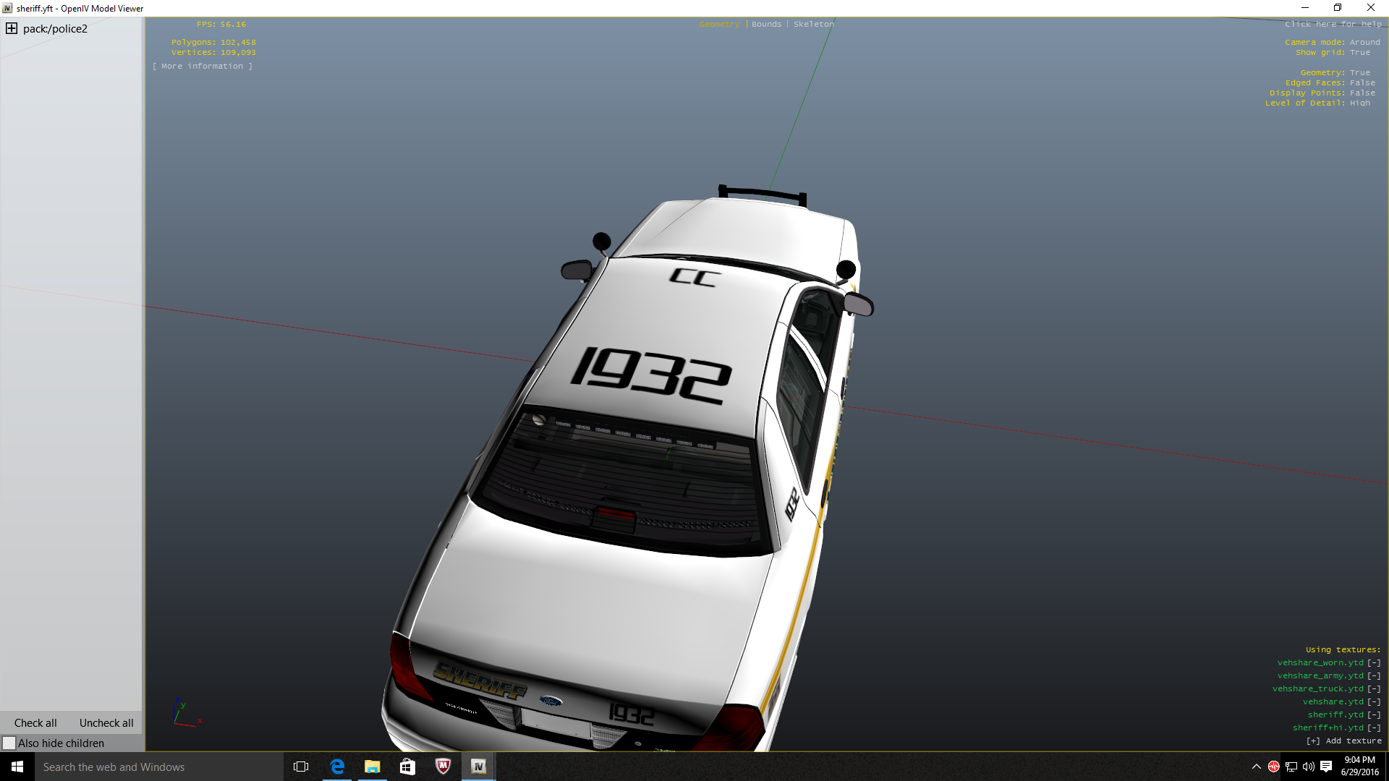1389x781 pixels.
Task: Click McAfee shield taskbar icon
Action: coord(443,767)
